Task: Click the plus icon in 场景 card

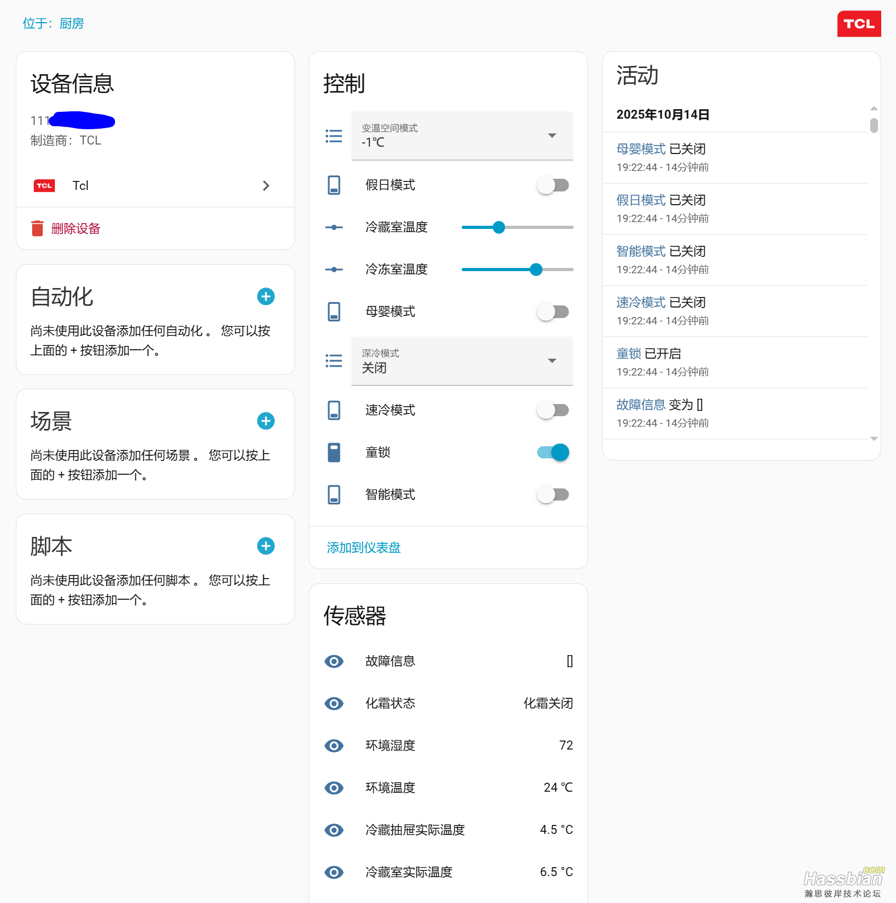Action: pyautogui.click(x=265, y=421)
